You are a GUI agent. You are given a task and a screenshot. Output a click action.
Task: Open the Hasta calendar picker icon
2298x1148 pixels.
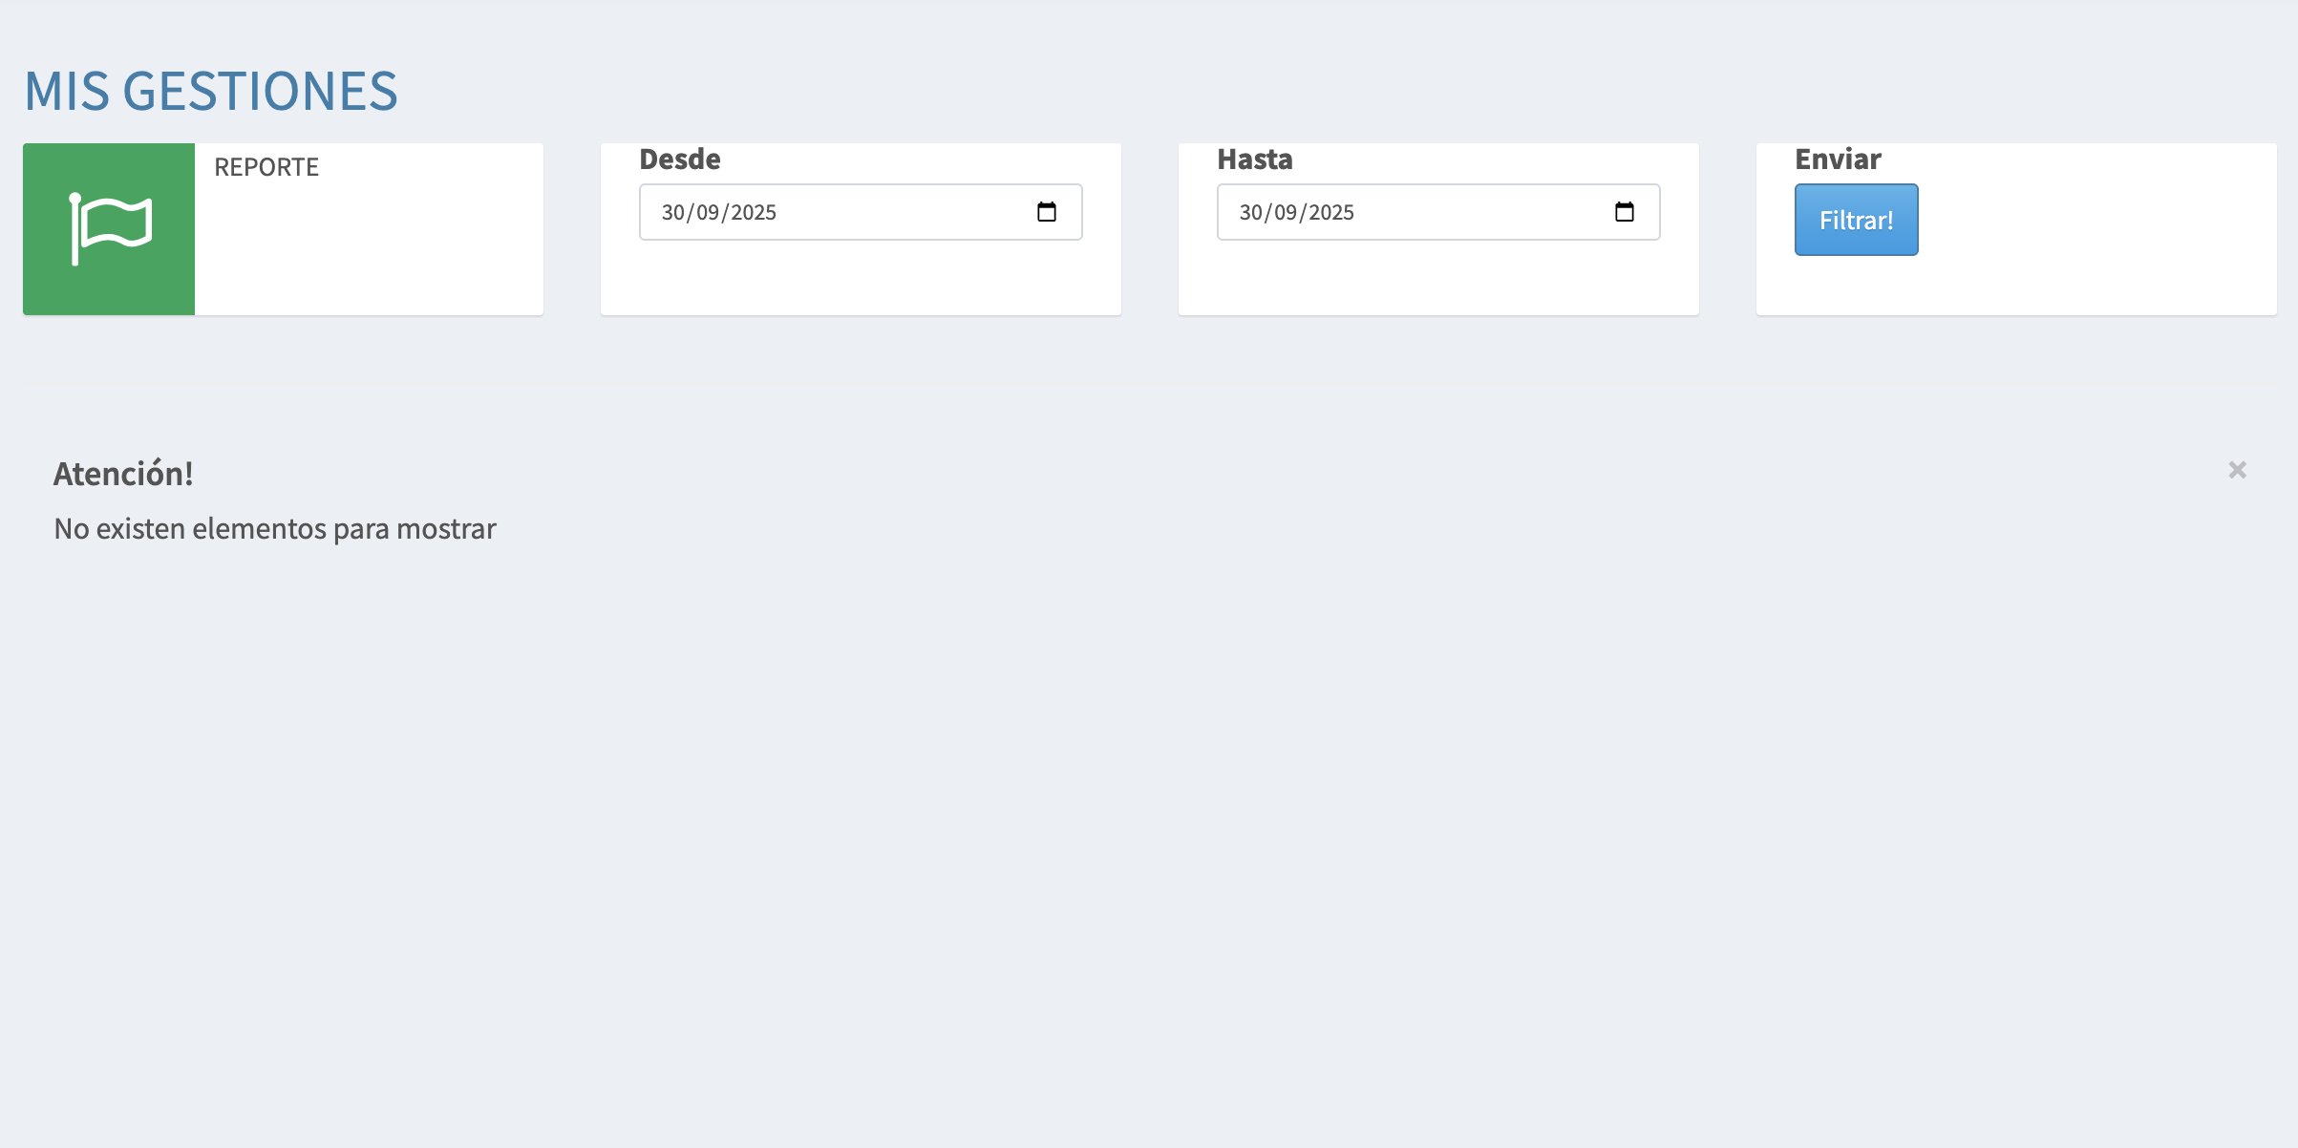[1625, 212]
